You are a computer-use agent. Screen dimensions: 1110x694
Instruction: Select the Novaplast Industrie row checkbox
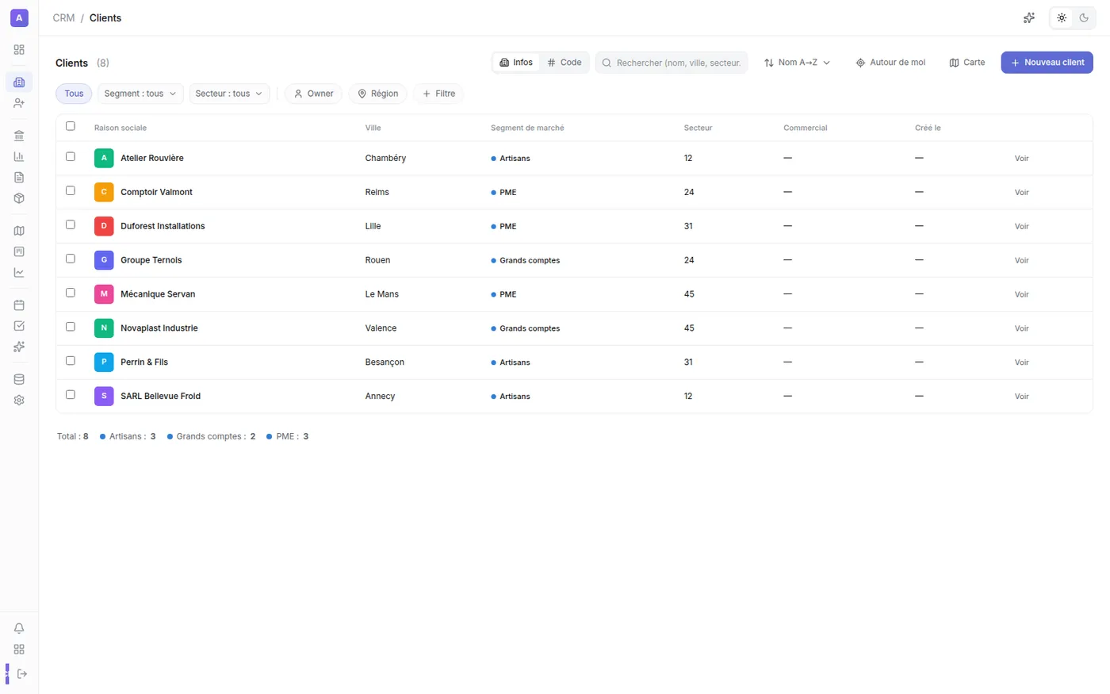tap(71, 327)
